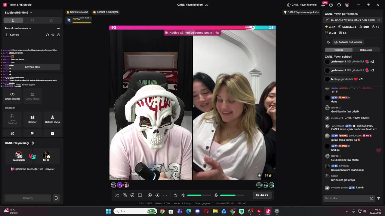The width and height of the screenshot is (385, 216).
Task: Show hidden system tray icons chevron
Action: (347, 211)
